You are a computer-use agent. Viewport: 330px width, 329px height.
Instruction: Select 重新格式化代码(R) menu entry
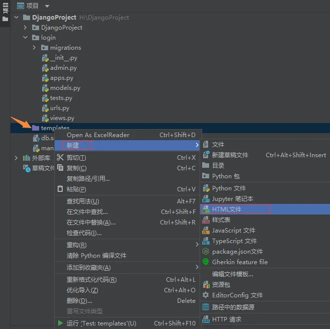click(127, 279)
